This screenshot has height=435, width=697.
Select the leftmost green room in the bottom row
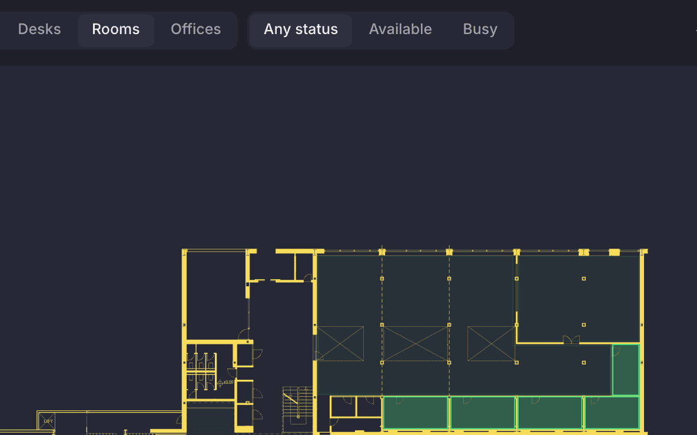pos(415,413)
